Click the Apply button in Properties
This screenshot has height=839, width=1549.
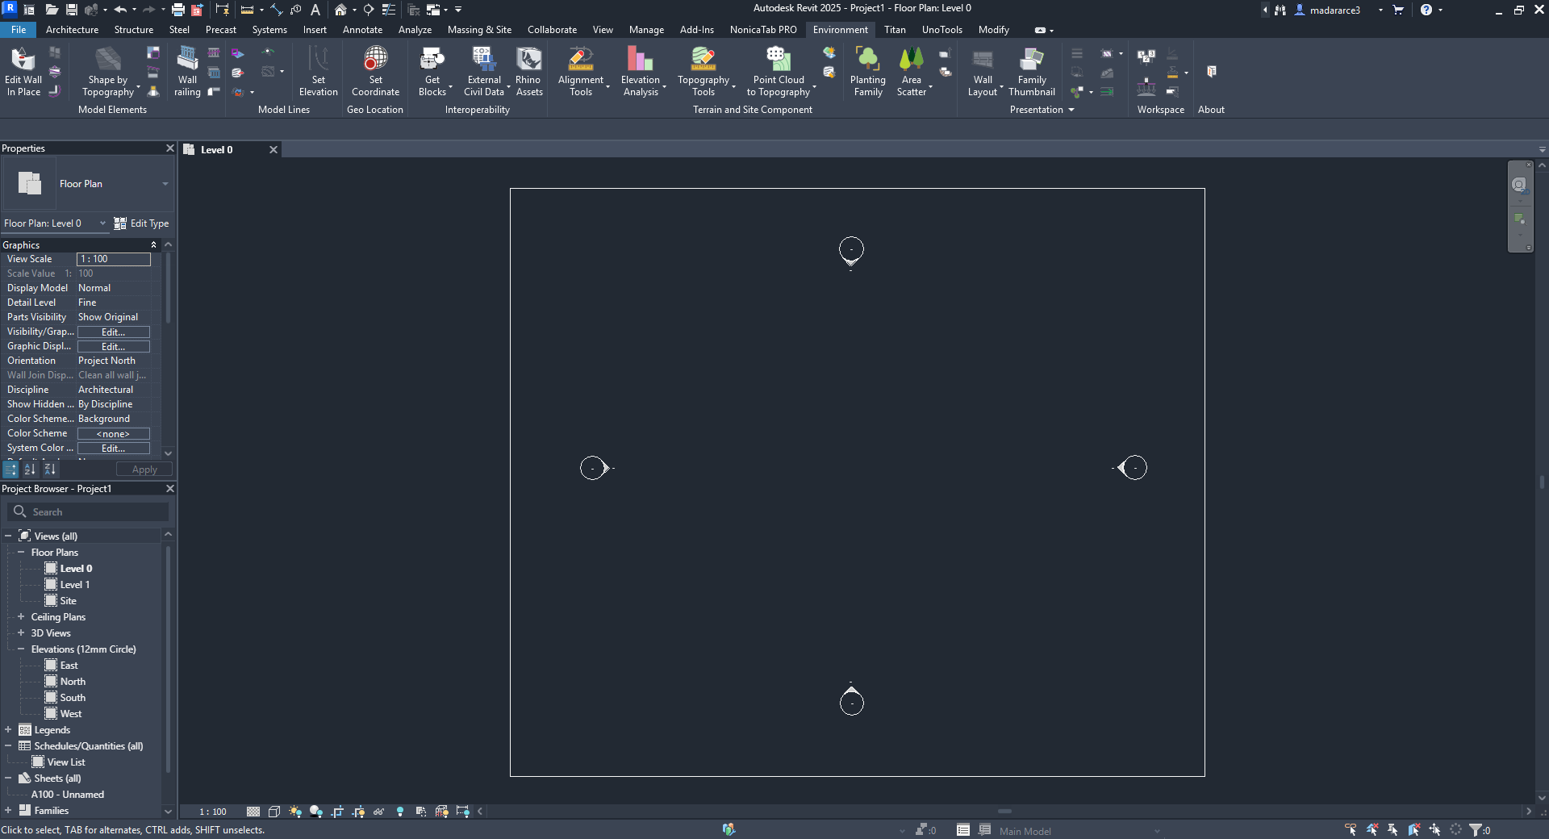point(144,470)
